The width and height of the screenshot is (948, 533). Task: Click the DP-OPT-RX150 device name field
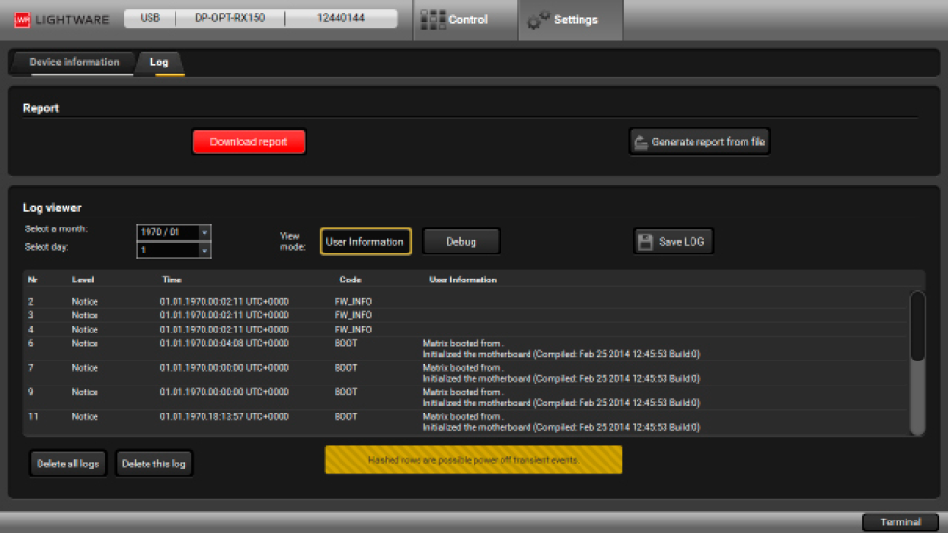coord(230,18)
